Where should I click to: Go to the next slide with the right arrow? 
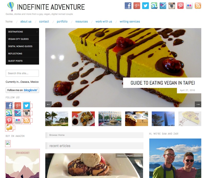click(198, 104)
